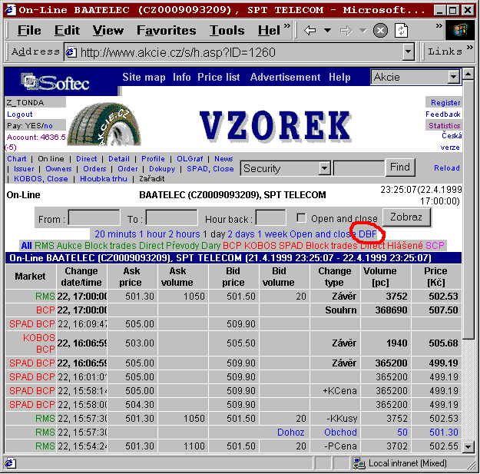
Task: Open the View menu
Action: tap(108, 30)
